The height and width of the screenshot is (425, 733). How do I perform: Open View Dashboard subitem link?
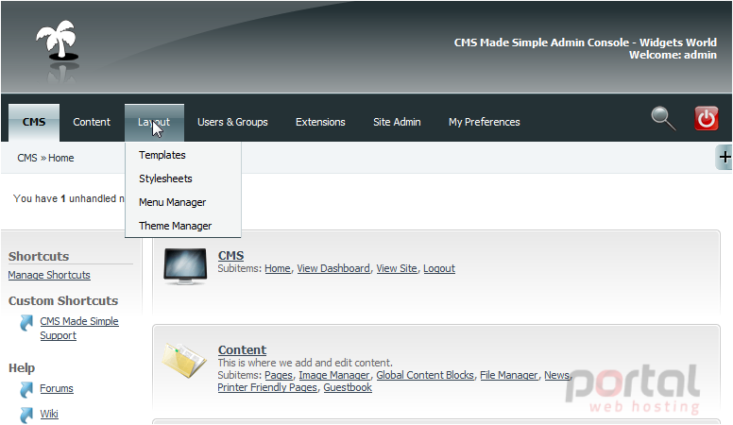[333, 268]
